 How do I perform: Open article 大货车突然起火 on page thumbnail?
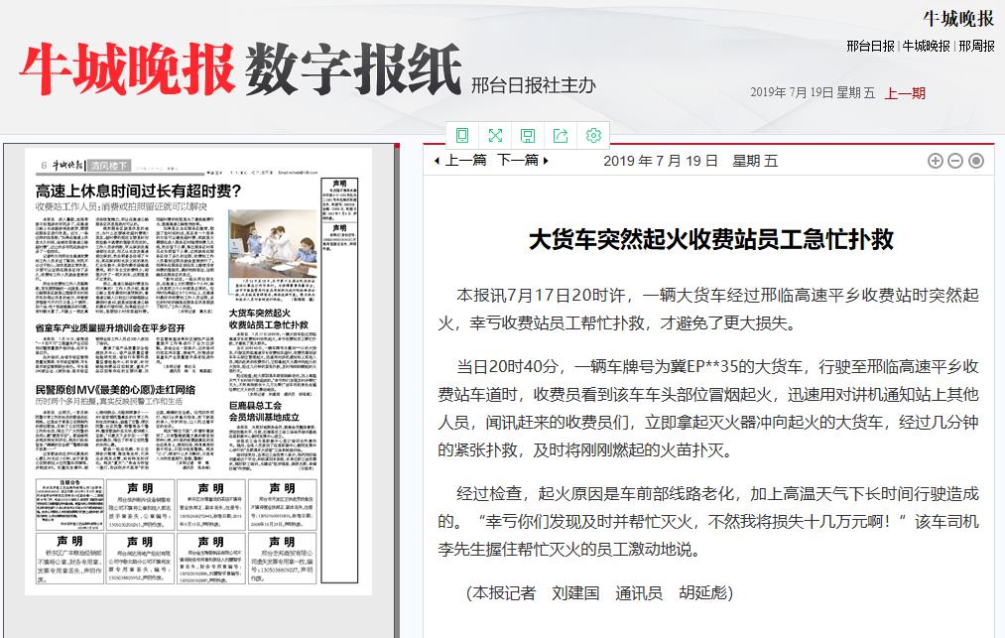pos(269,319)
